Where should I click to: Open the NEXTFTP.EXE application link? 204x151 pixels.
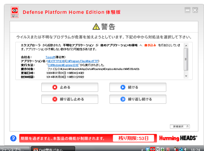(x=56, y=61)
